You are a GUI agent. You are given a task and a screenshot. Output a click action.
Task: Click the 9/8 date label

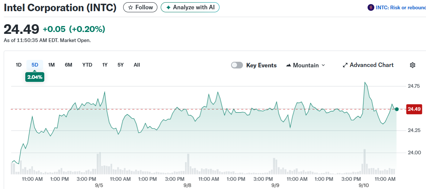pyautogui.click(x=187, y=186)
